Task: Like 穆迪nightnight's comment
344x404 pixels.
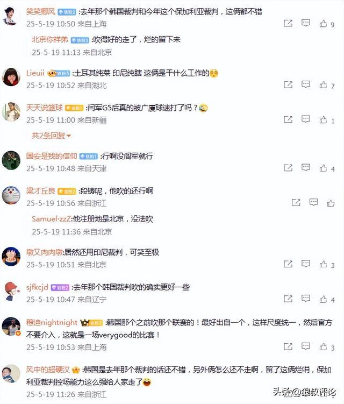Action: 323,347
